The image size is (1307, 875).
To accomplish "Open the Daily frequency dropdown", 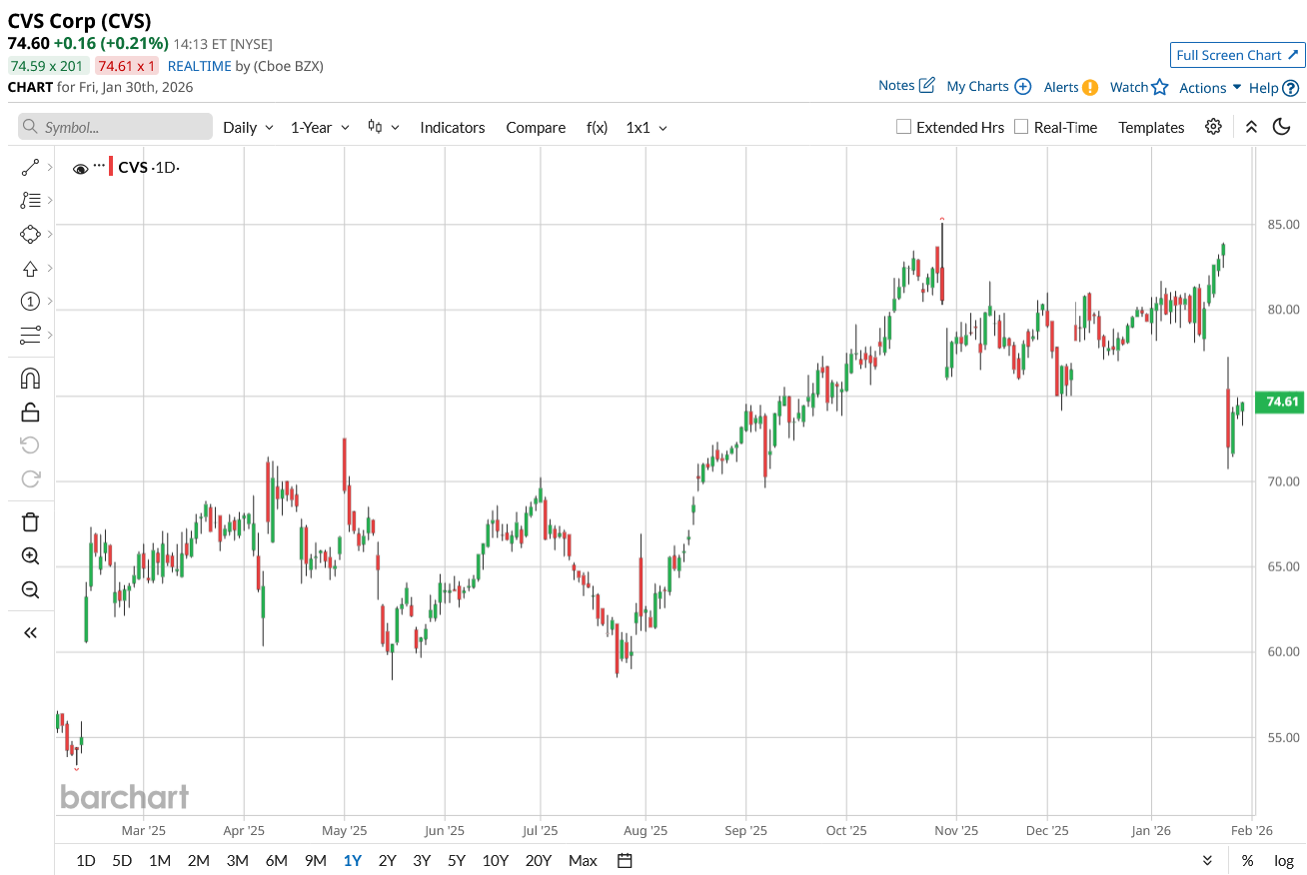I will (248, 128).
